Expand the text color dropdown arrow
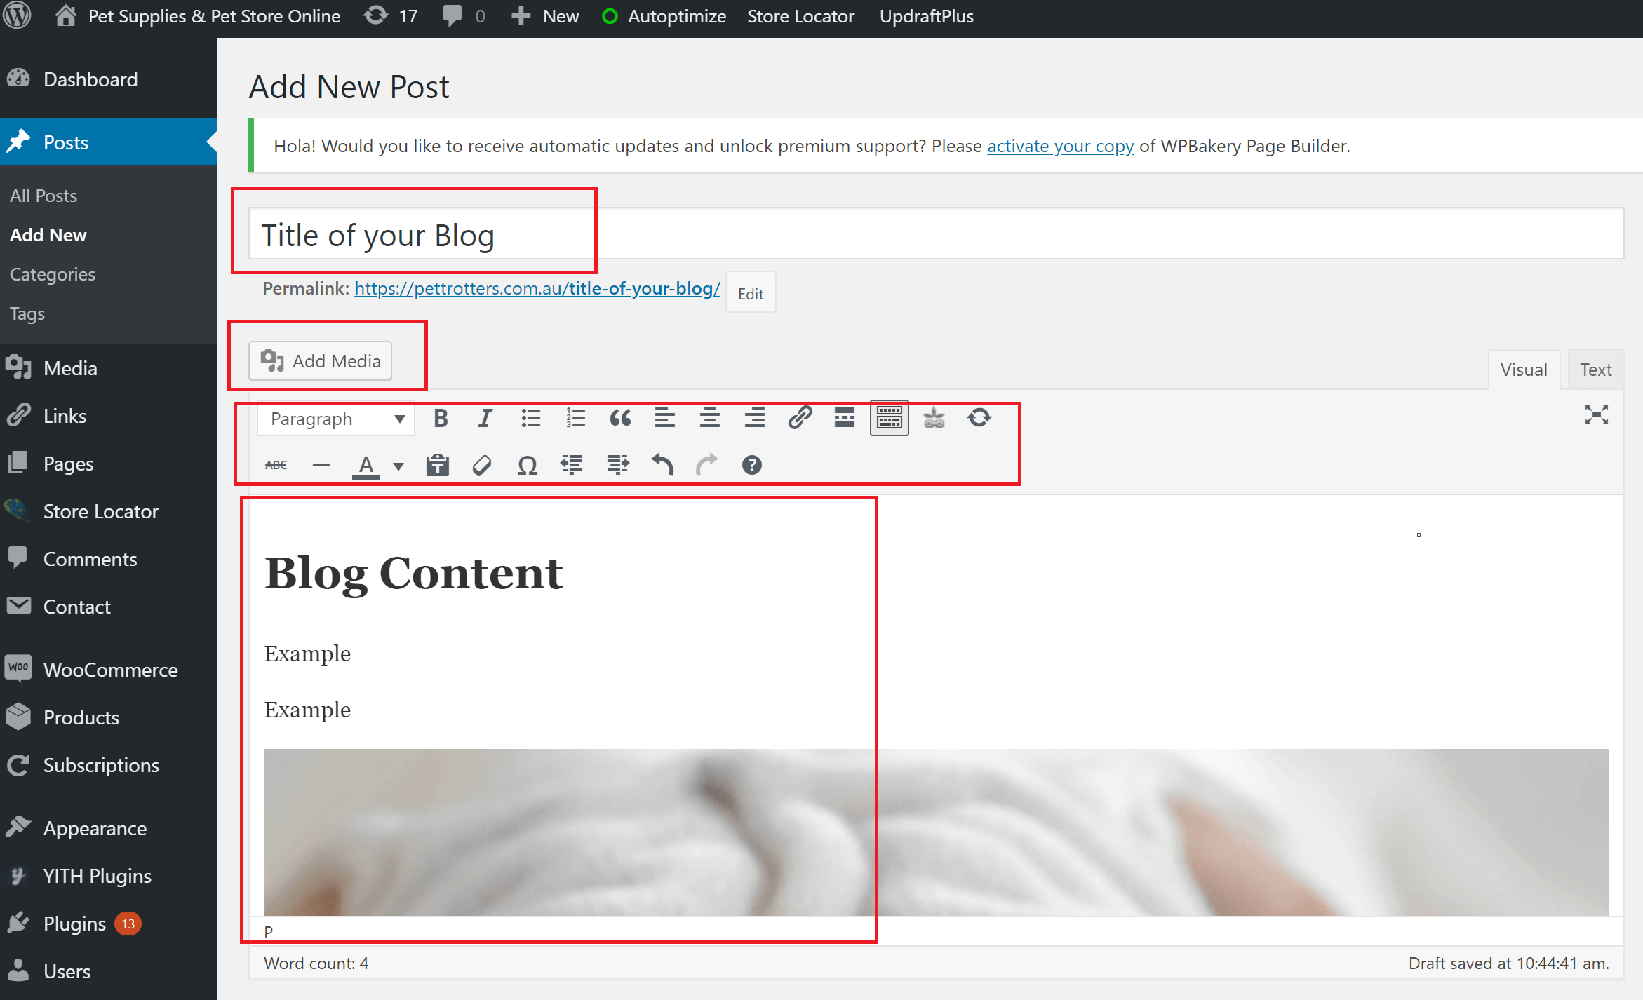 [x=398, y=466]
